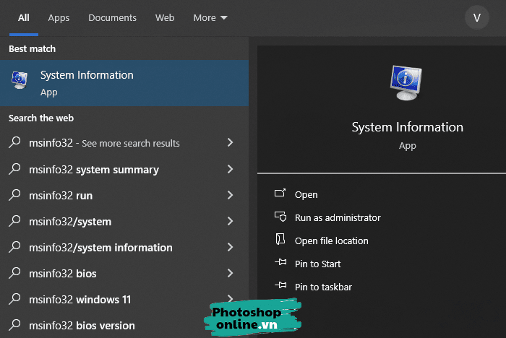Select Open file location action

(x=331, y=240)
